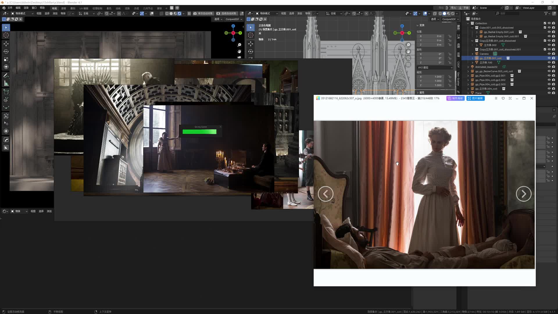Image resolution: width=558 pixels, height=314 pixels.
Task: Open the 文件 menu
Action: tap(10, 8)
